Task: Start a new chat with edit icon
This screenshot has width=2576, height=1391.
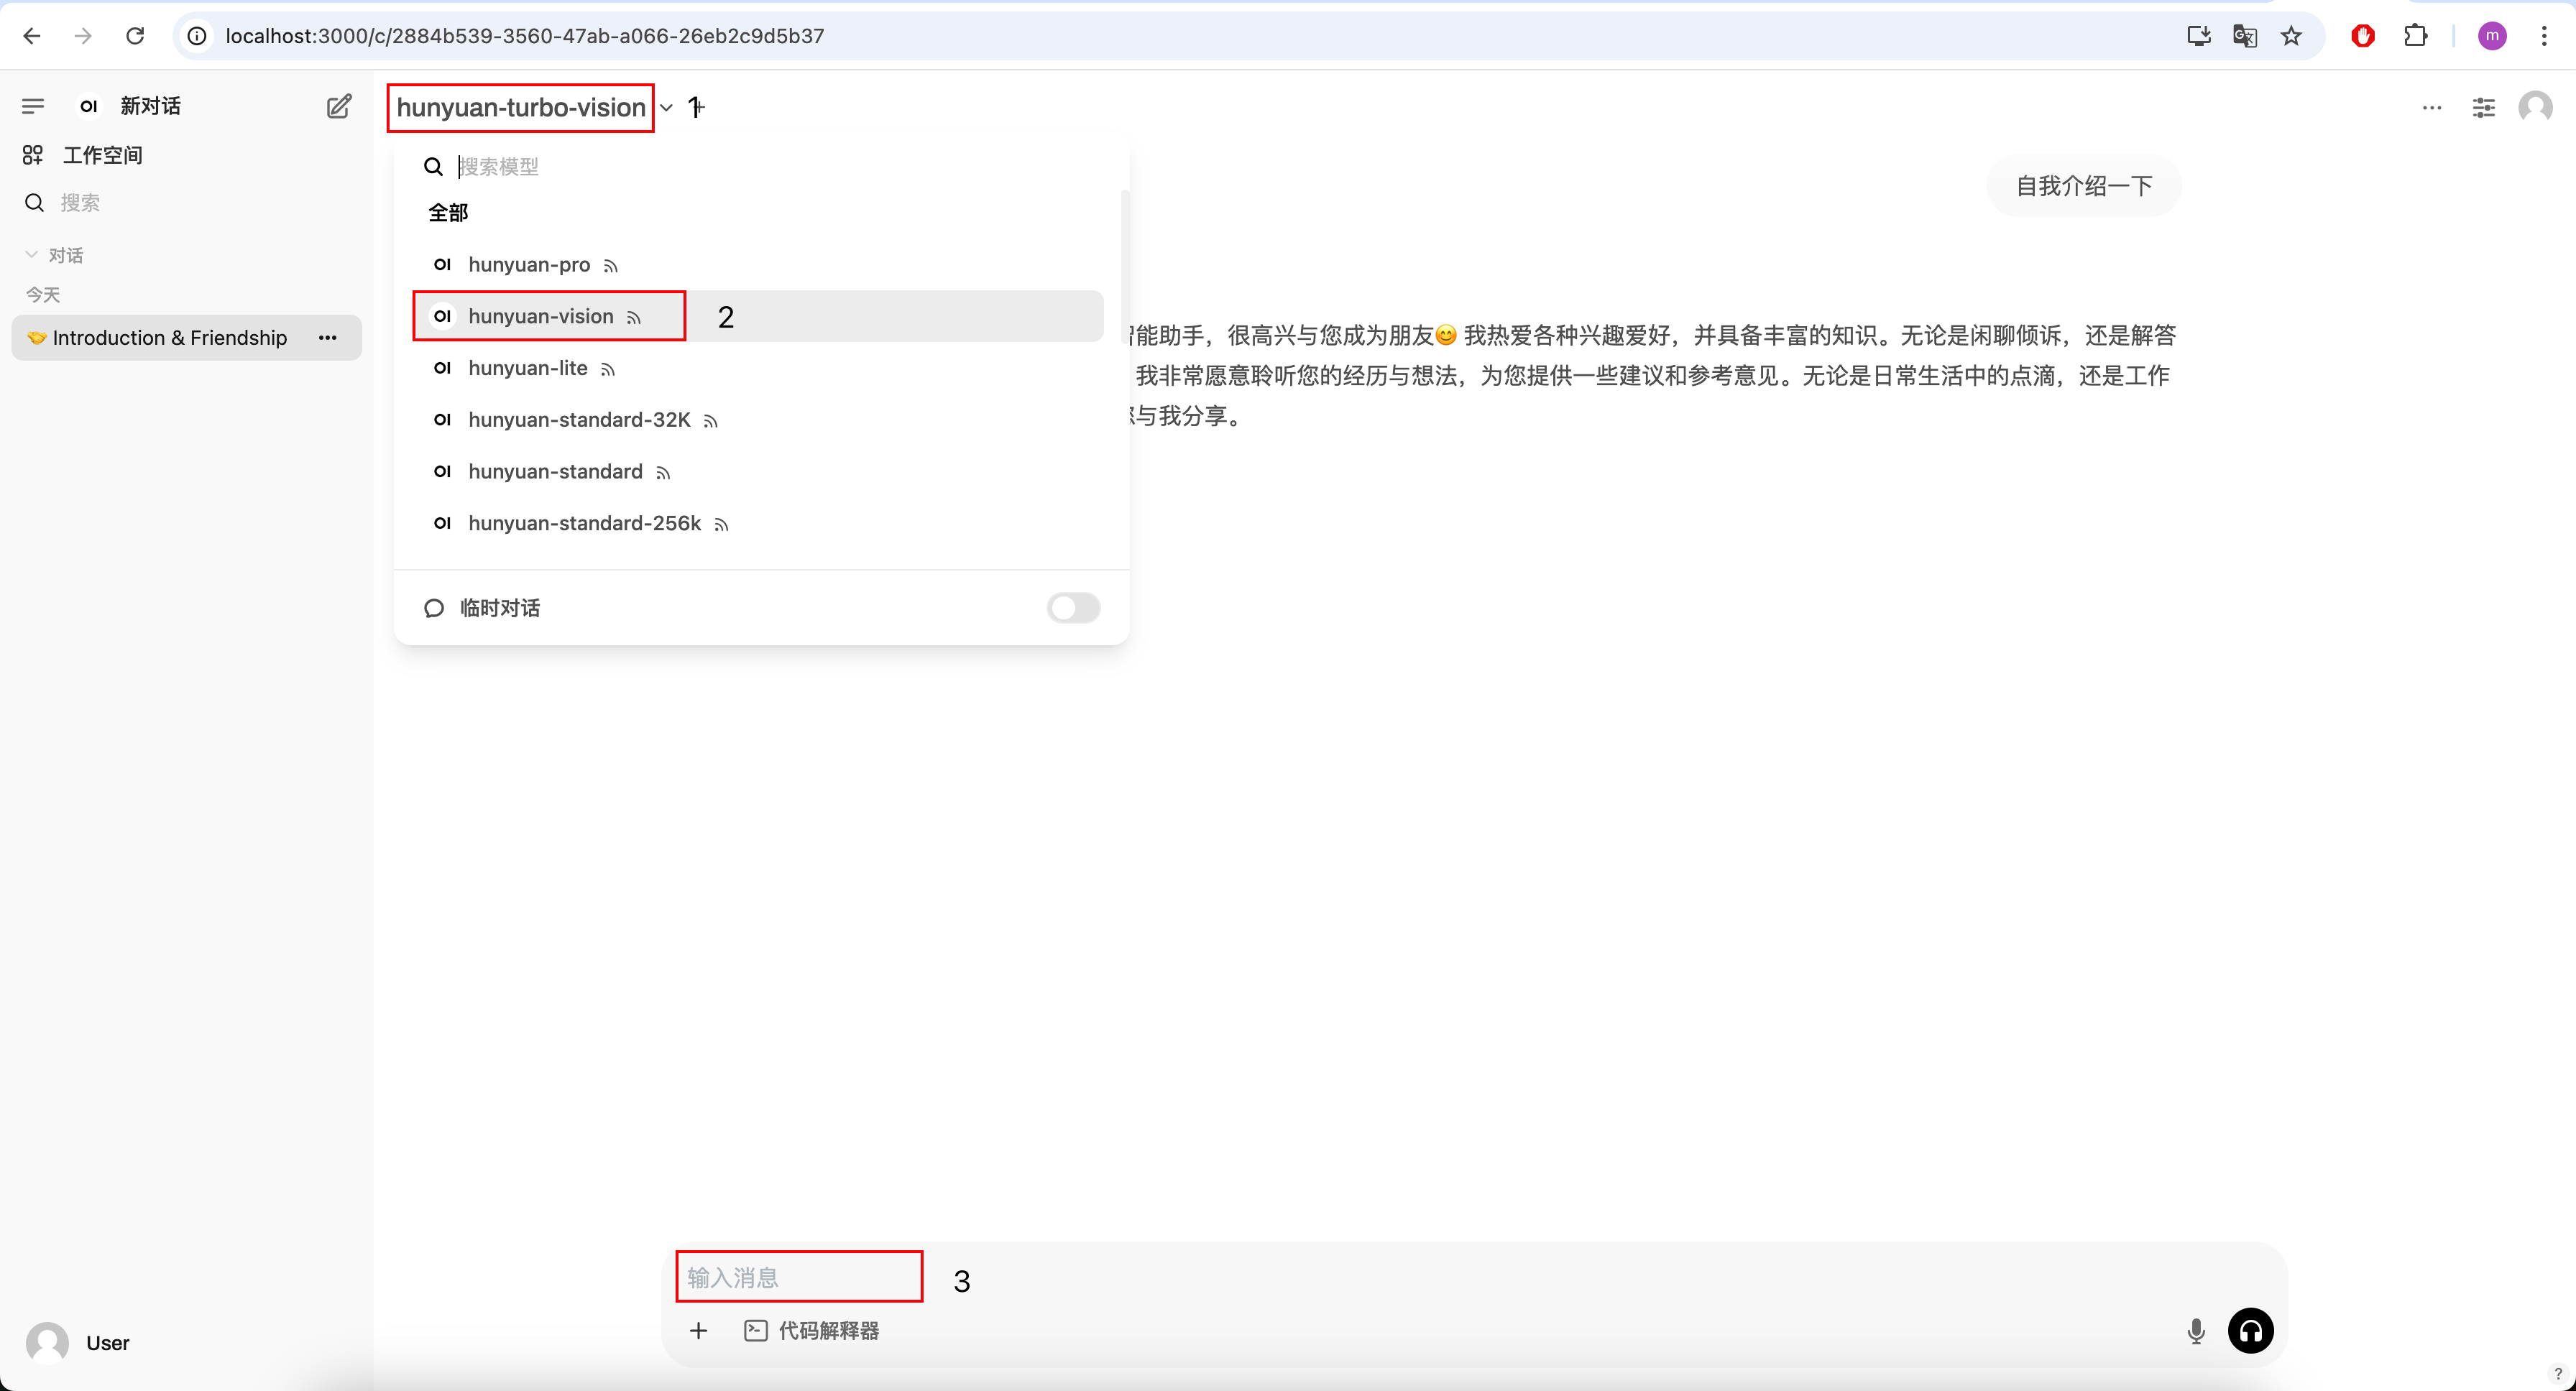Action: (x=339, y=106)
